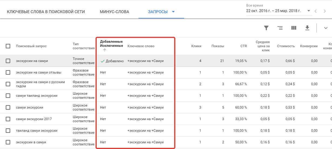Image resolution: width=332 pixels, height=149 pixels.
Task: Open the columns selector icon
Action: point(294,28)
